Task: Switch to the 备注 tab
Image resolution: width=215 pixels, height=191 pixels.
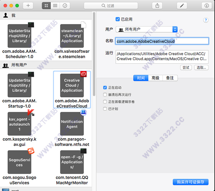Action: [170, 78]
